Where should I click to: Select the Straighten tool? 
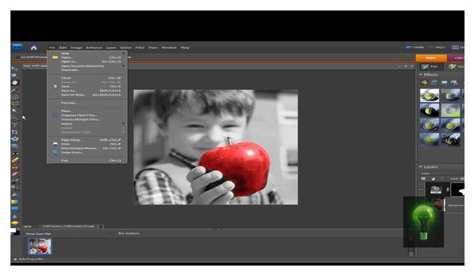14,146
